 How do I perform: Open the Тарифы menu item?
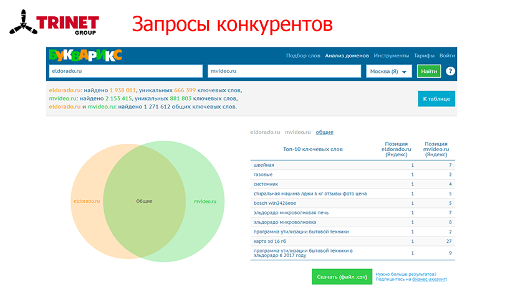[424, 55]
